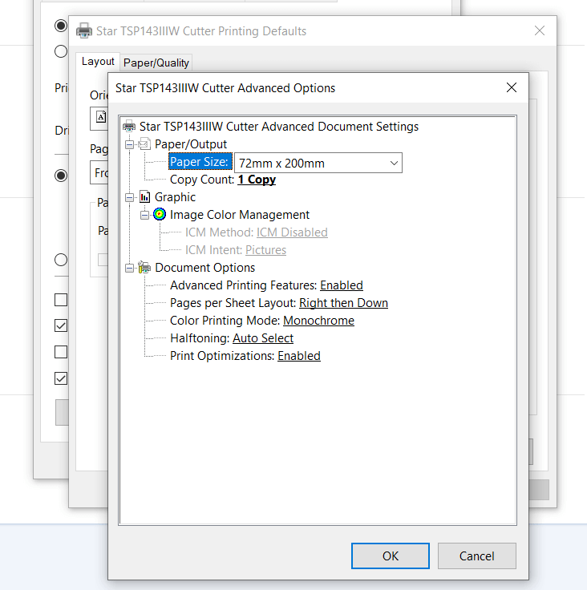
Task: Click the Document Options printer icon
Action: 144,268
